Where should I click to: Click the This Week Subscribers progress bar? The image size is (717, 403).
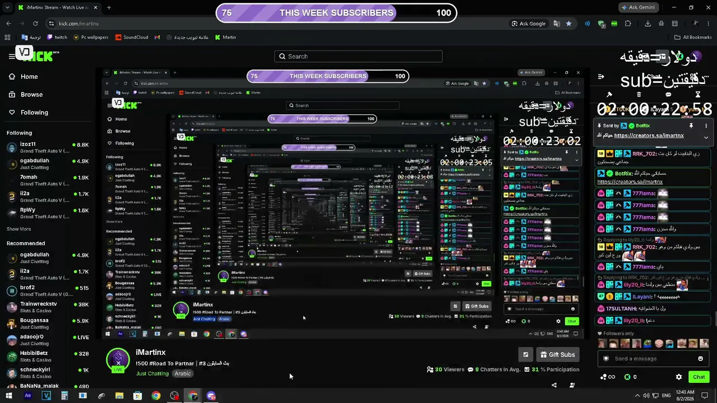coord(336,13)
